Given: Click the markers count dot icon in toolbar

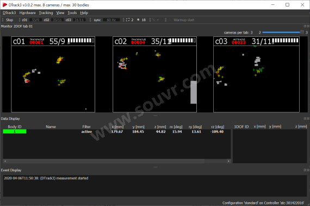Looking at the screenshot, I should click(138, 20).
